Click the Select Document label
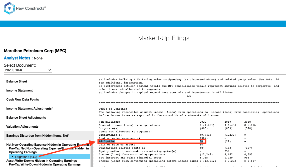Viewport: 286px width, 167px height. point(20,65)
